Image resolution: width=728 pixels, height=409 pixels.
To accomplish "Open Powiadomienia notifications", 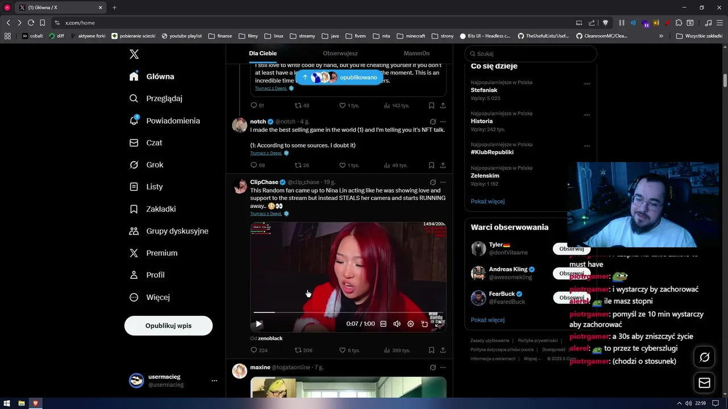I will 165,120.
